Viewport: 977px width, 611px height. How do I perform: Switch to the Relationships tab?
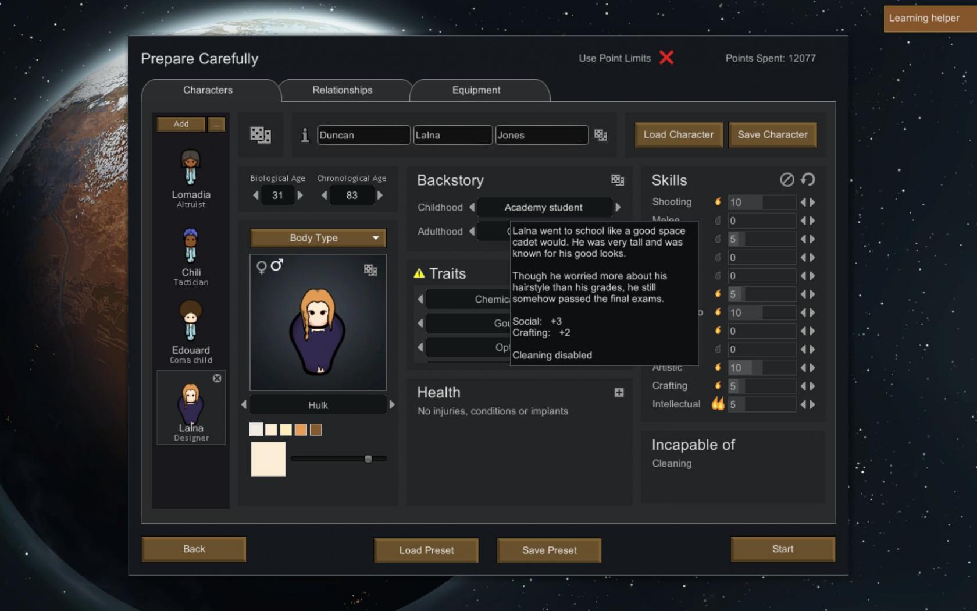342,90
